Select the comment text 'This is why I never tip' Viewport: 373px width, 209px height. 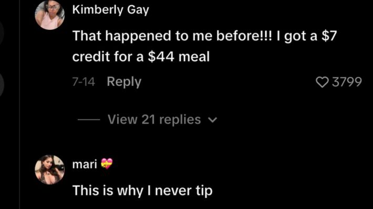[x=142, y=191]
